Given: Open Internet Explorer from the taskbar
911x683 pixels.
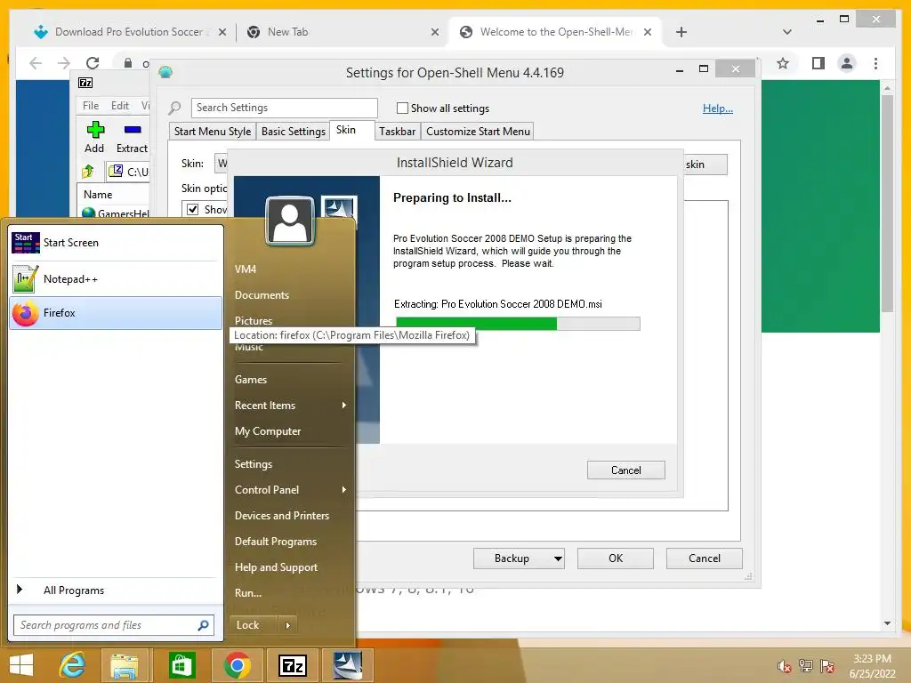Looking at the screenshot, I should click(73, 665).
